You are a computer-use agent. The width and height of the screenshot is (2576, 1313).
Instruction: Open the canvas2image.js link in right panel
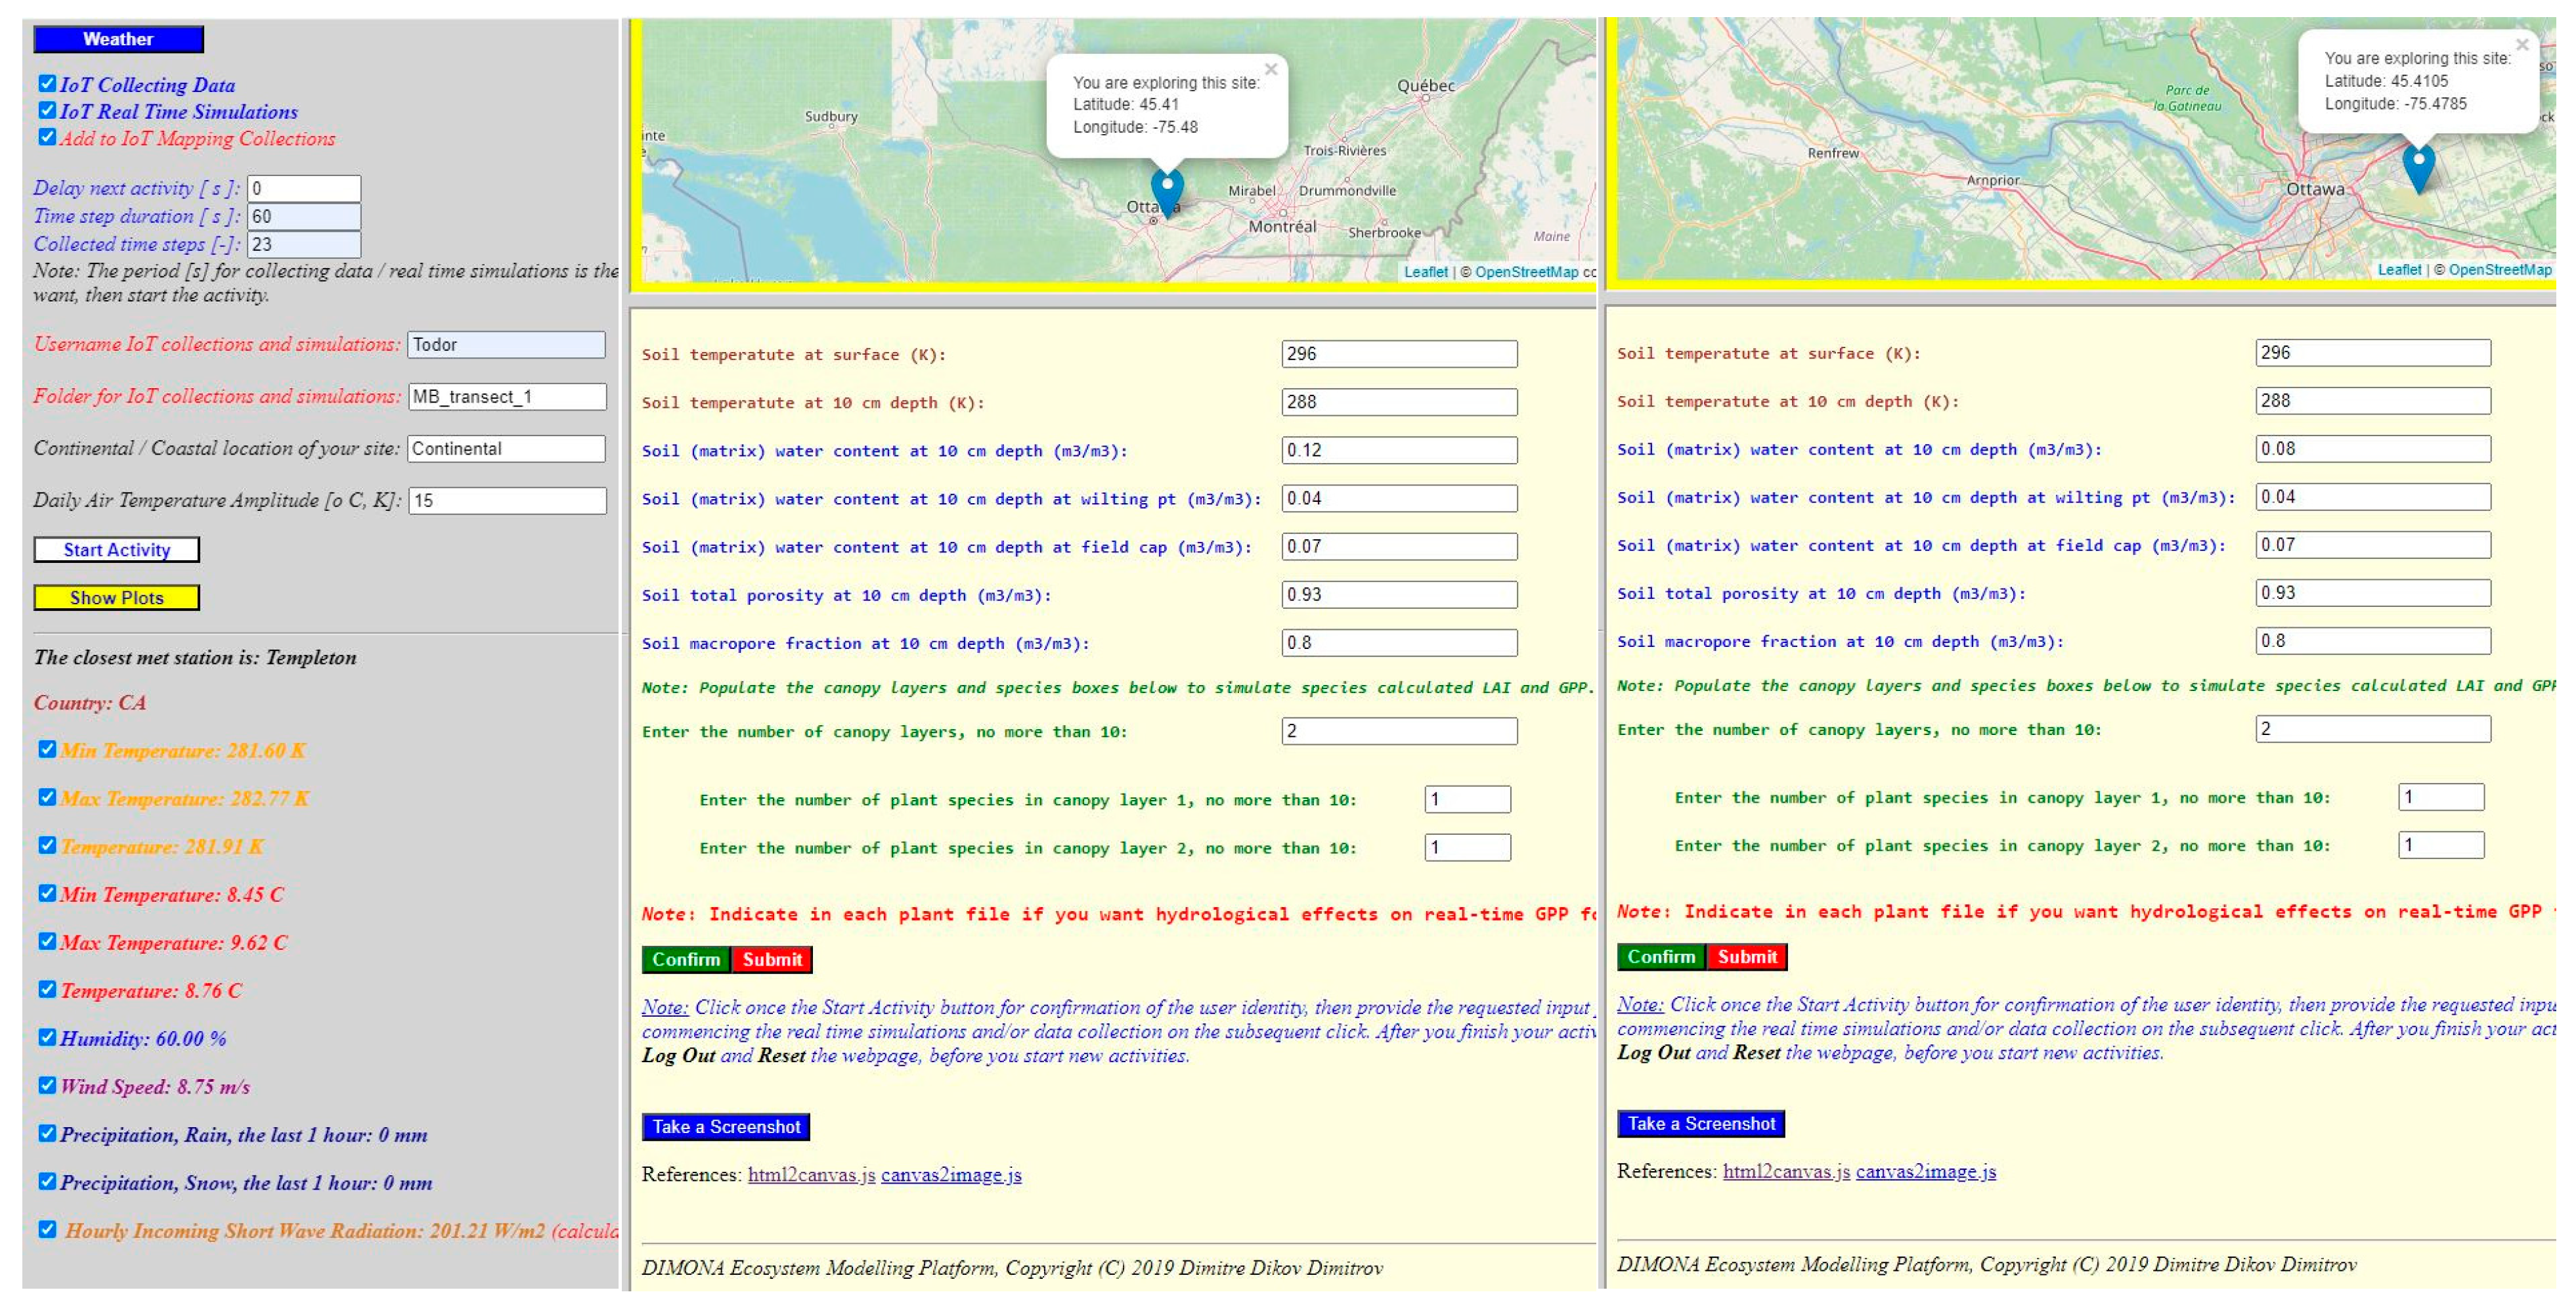[x=1926, y=1172]
